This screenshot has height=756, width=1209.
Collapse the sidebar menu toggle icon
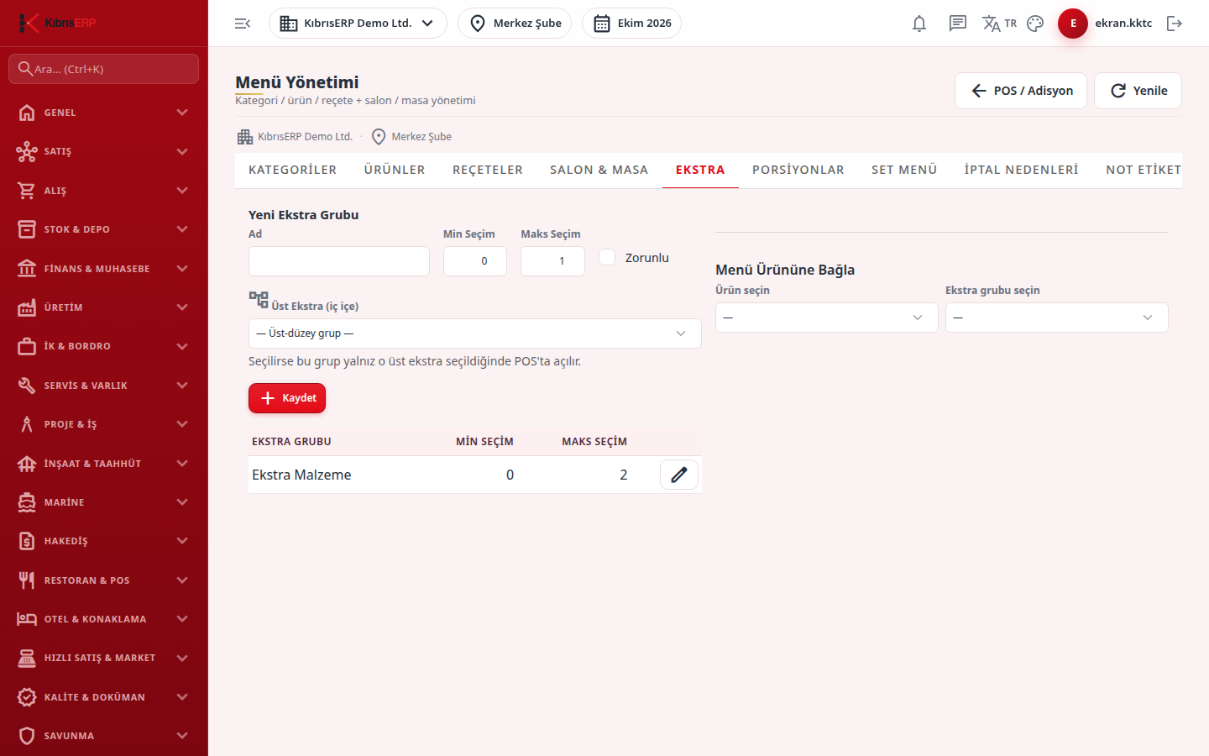(x=243, y=24)
